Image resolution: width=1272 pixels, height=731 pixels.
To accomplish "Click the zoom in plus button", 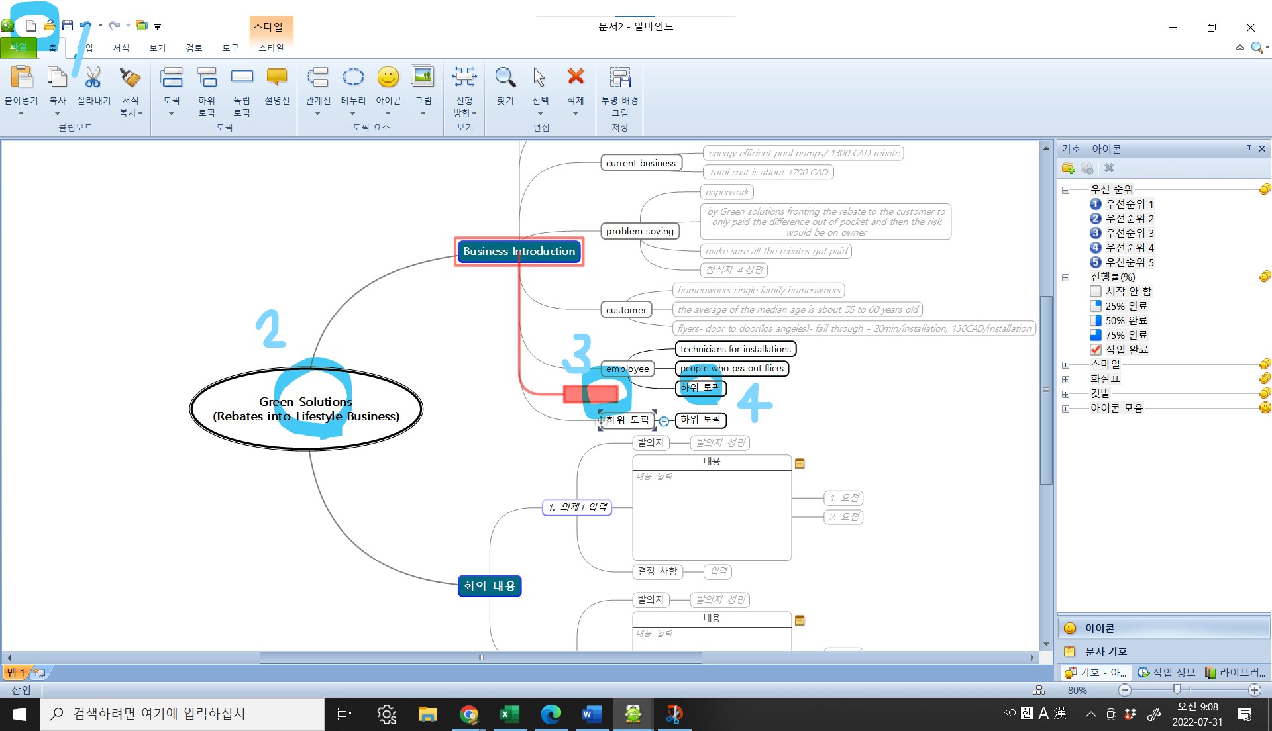I will pyautogui.click(x=1255, y=690).
